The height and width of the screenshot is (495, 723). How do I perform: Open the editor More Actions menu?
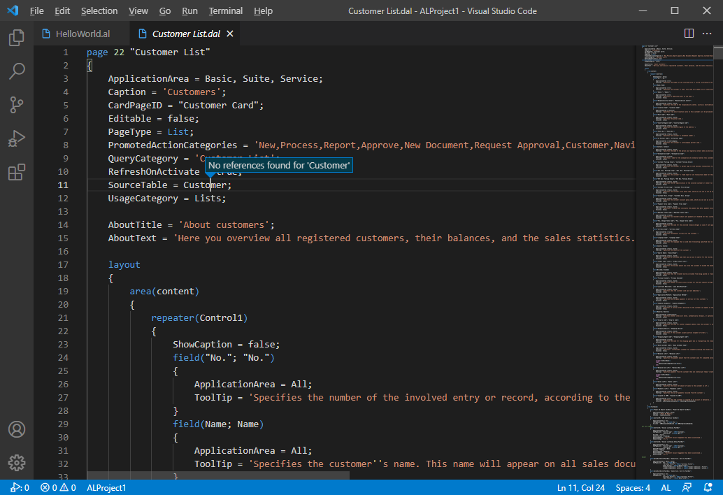click(x=707, y=33)
